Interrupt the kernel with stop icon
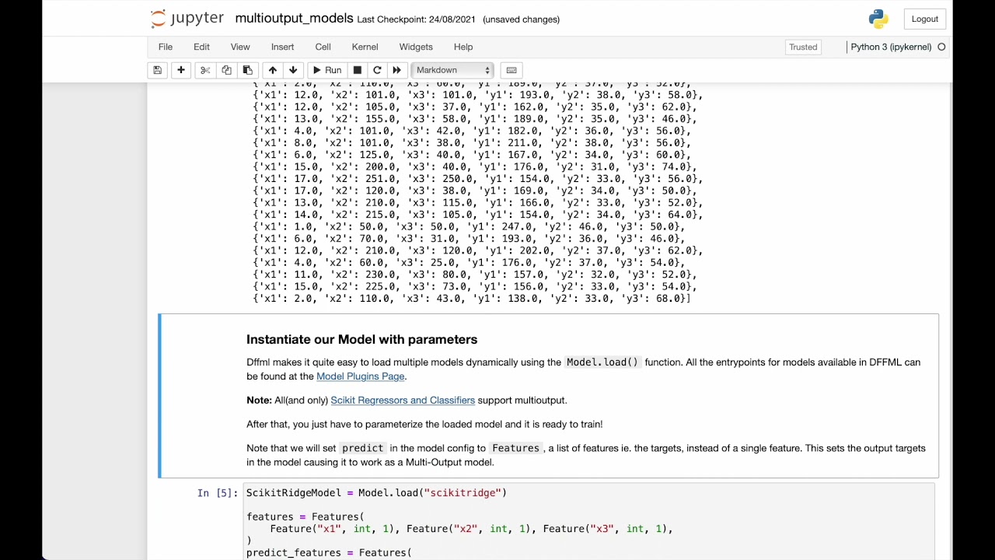995x560 pixels. pyautogui.click(x=358, y=70)
